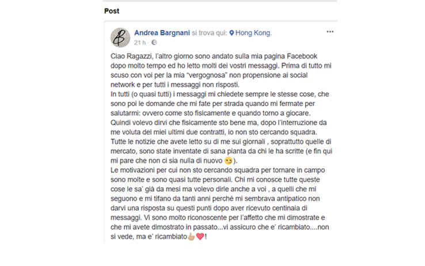Viewport: 425px width, 266px height.
Task: Open Andrea Bargnani's profile picture avatar
Action: pyautogui.click(x=120, y=37)
